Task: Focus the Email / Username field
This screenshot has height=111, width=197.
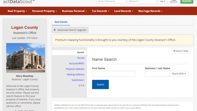Action: [111, 1]
